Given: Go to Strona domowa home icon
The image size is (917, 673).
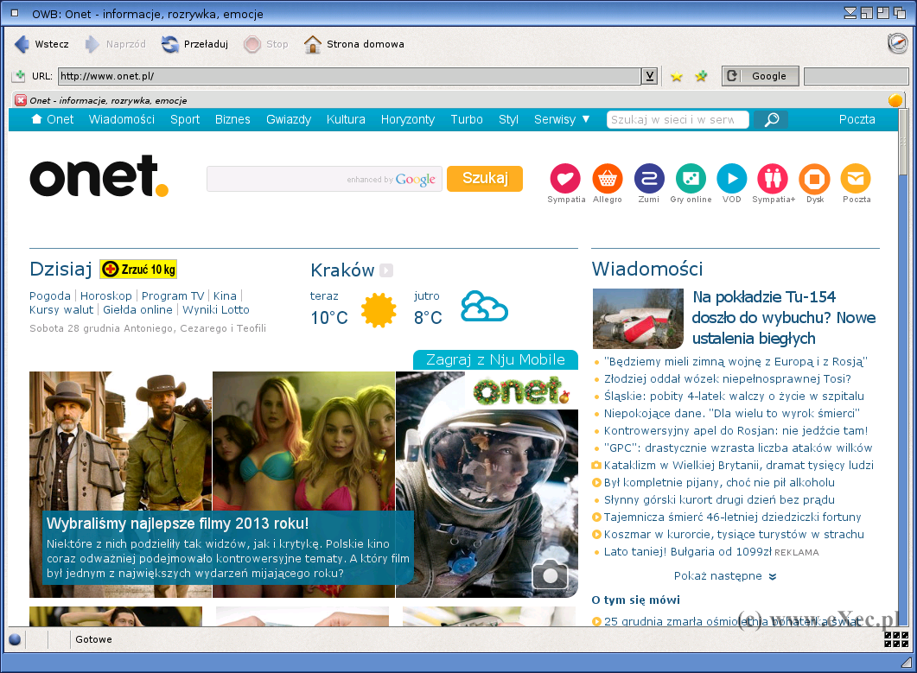Looking at the screenshot, I should pyautogui.click(x=313, y=44).
